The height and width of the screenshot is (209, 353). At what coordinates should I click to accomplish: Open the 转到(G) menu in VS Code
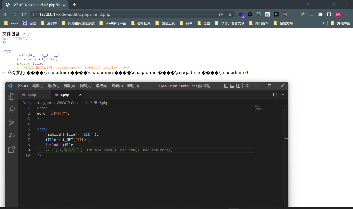point(85,86)
